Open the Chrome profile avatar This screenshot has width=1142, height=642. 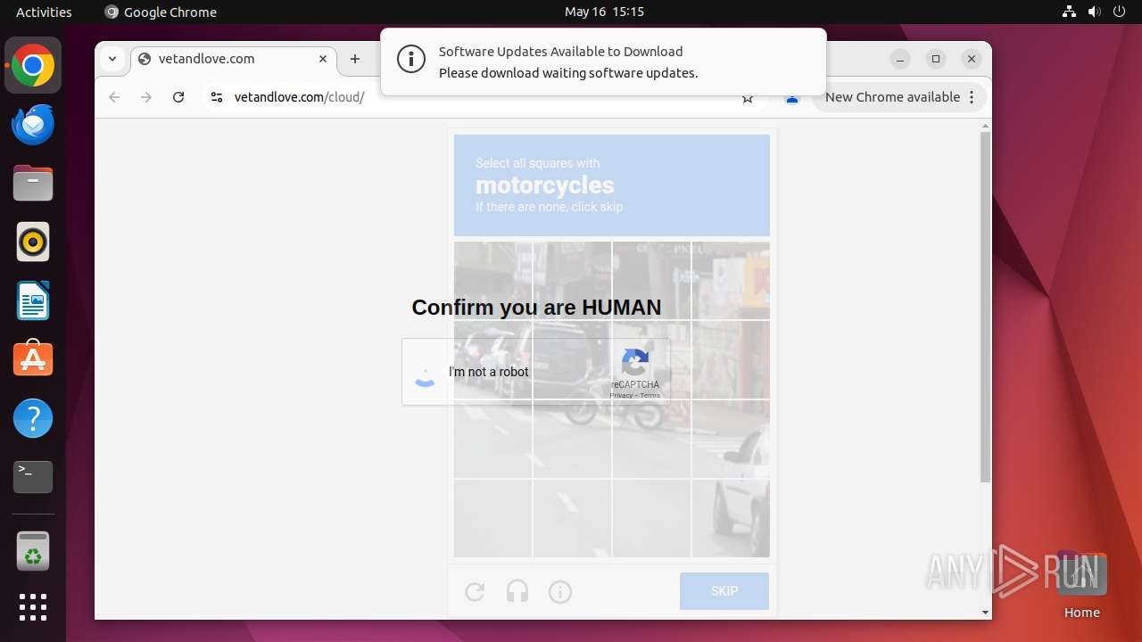[x=791, y=97]
